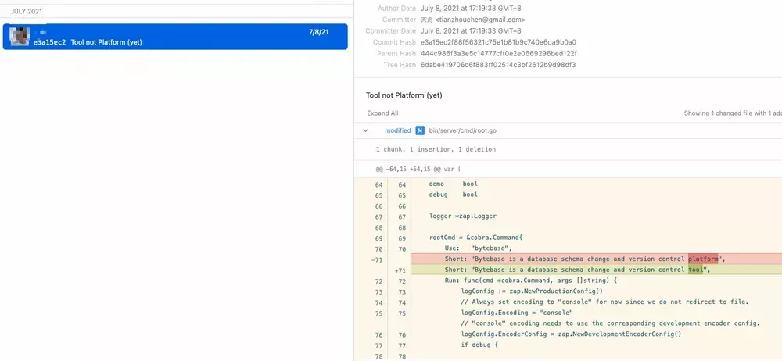Screen dimensions: 782x361
Task: Click the blue M modified file icon
Action: point(420,130)
